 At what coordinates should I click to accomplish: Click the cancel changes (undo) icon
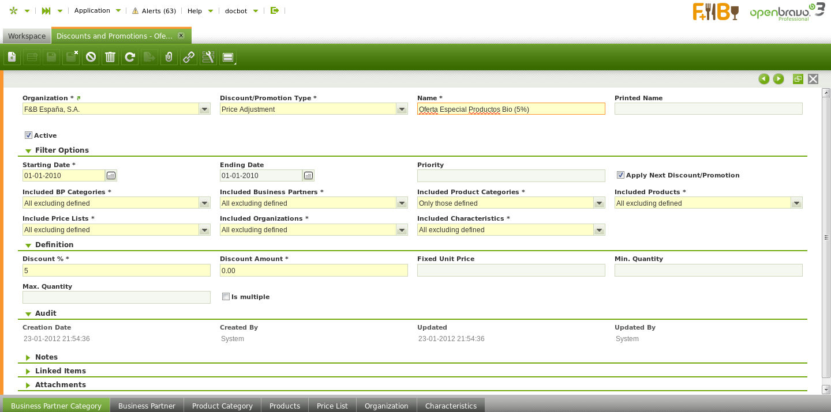(91, 57)
